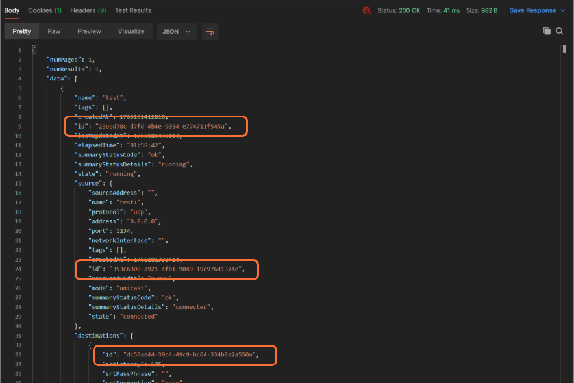Switch to the Visualize view
The height and width of the screenshot is (383, 574).
tap(131, 31)
